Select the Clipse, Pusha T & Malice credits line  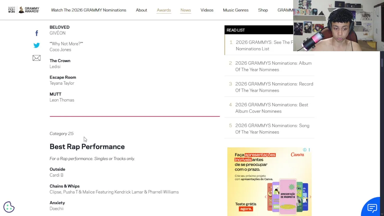tap(114, 192)
